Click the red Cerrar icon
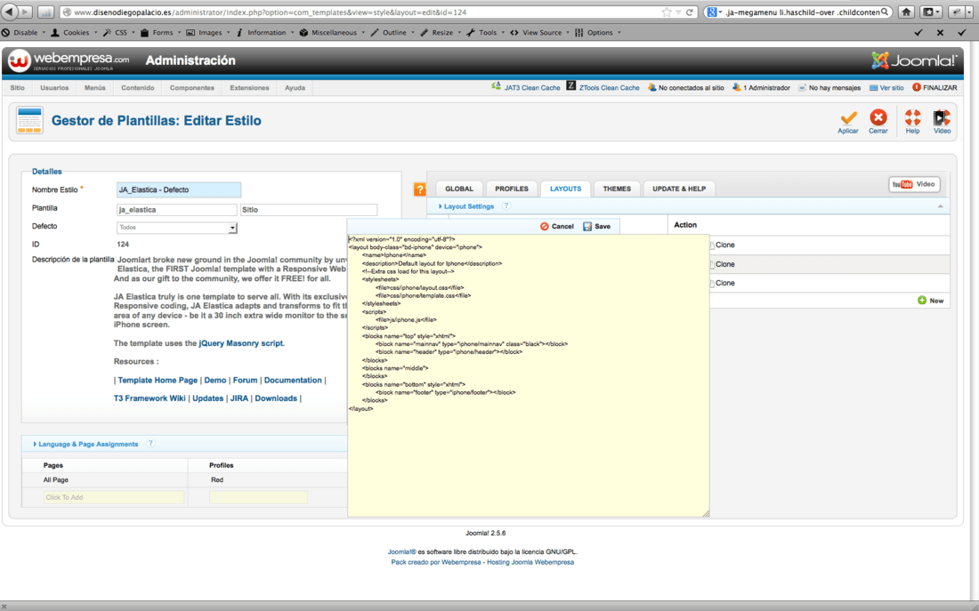Screen dimensions: 979x611 878,117
